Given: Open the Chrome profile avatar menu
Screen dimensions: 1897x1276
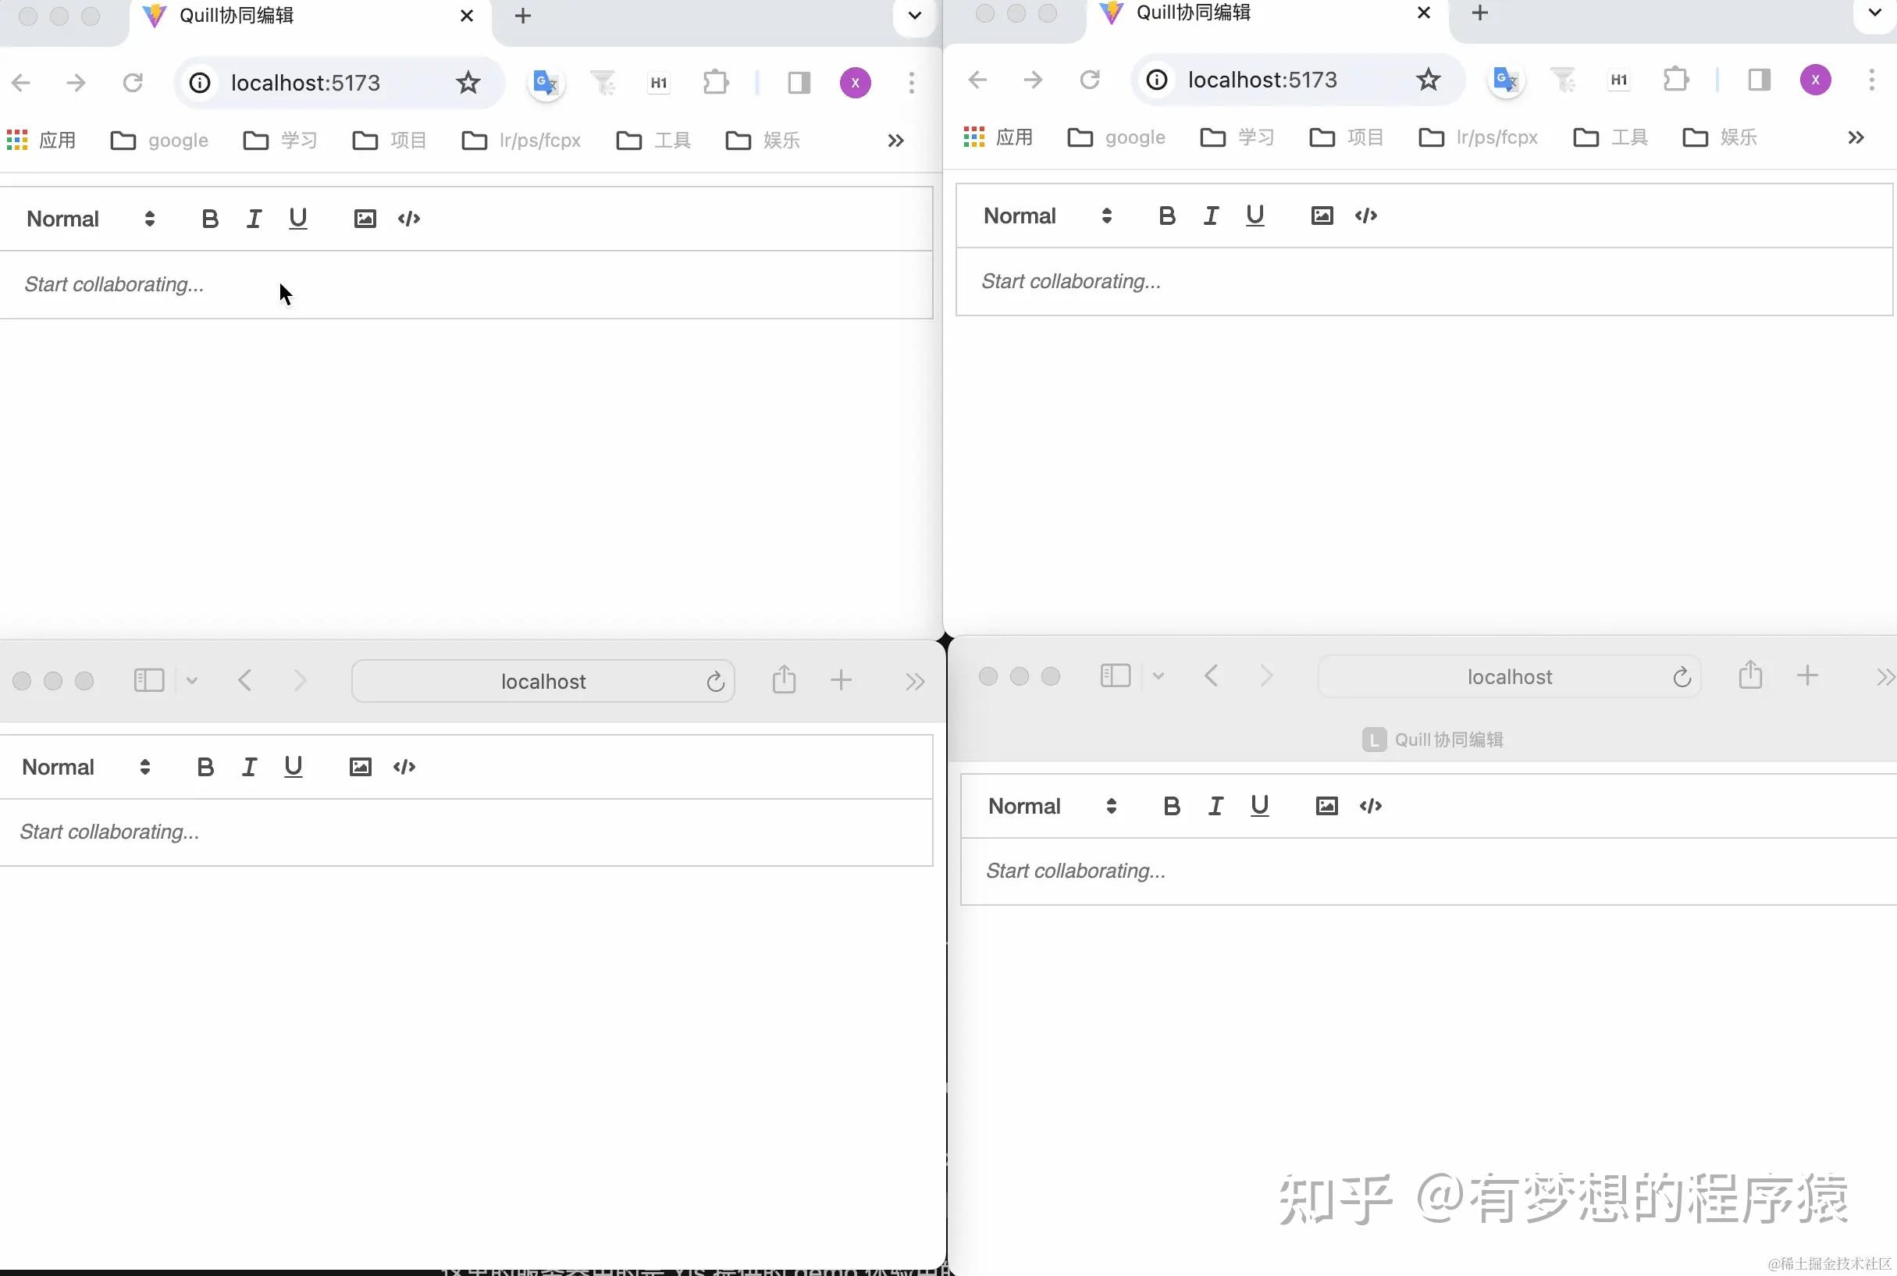Looking at the screenshot, I should tap(854, 82).
